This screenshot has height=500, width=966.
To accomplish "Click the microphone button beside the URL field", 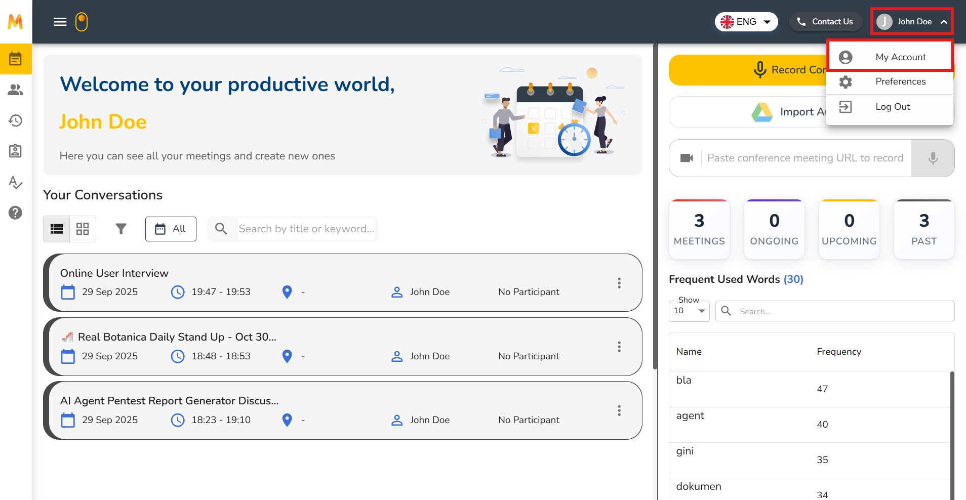I will (933, 158).
